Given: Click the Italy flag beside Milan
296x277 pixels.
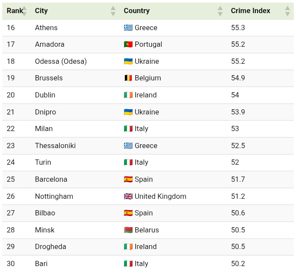Looking at the screenshot, I should tap(128, 129).
